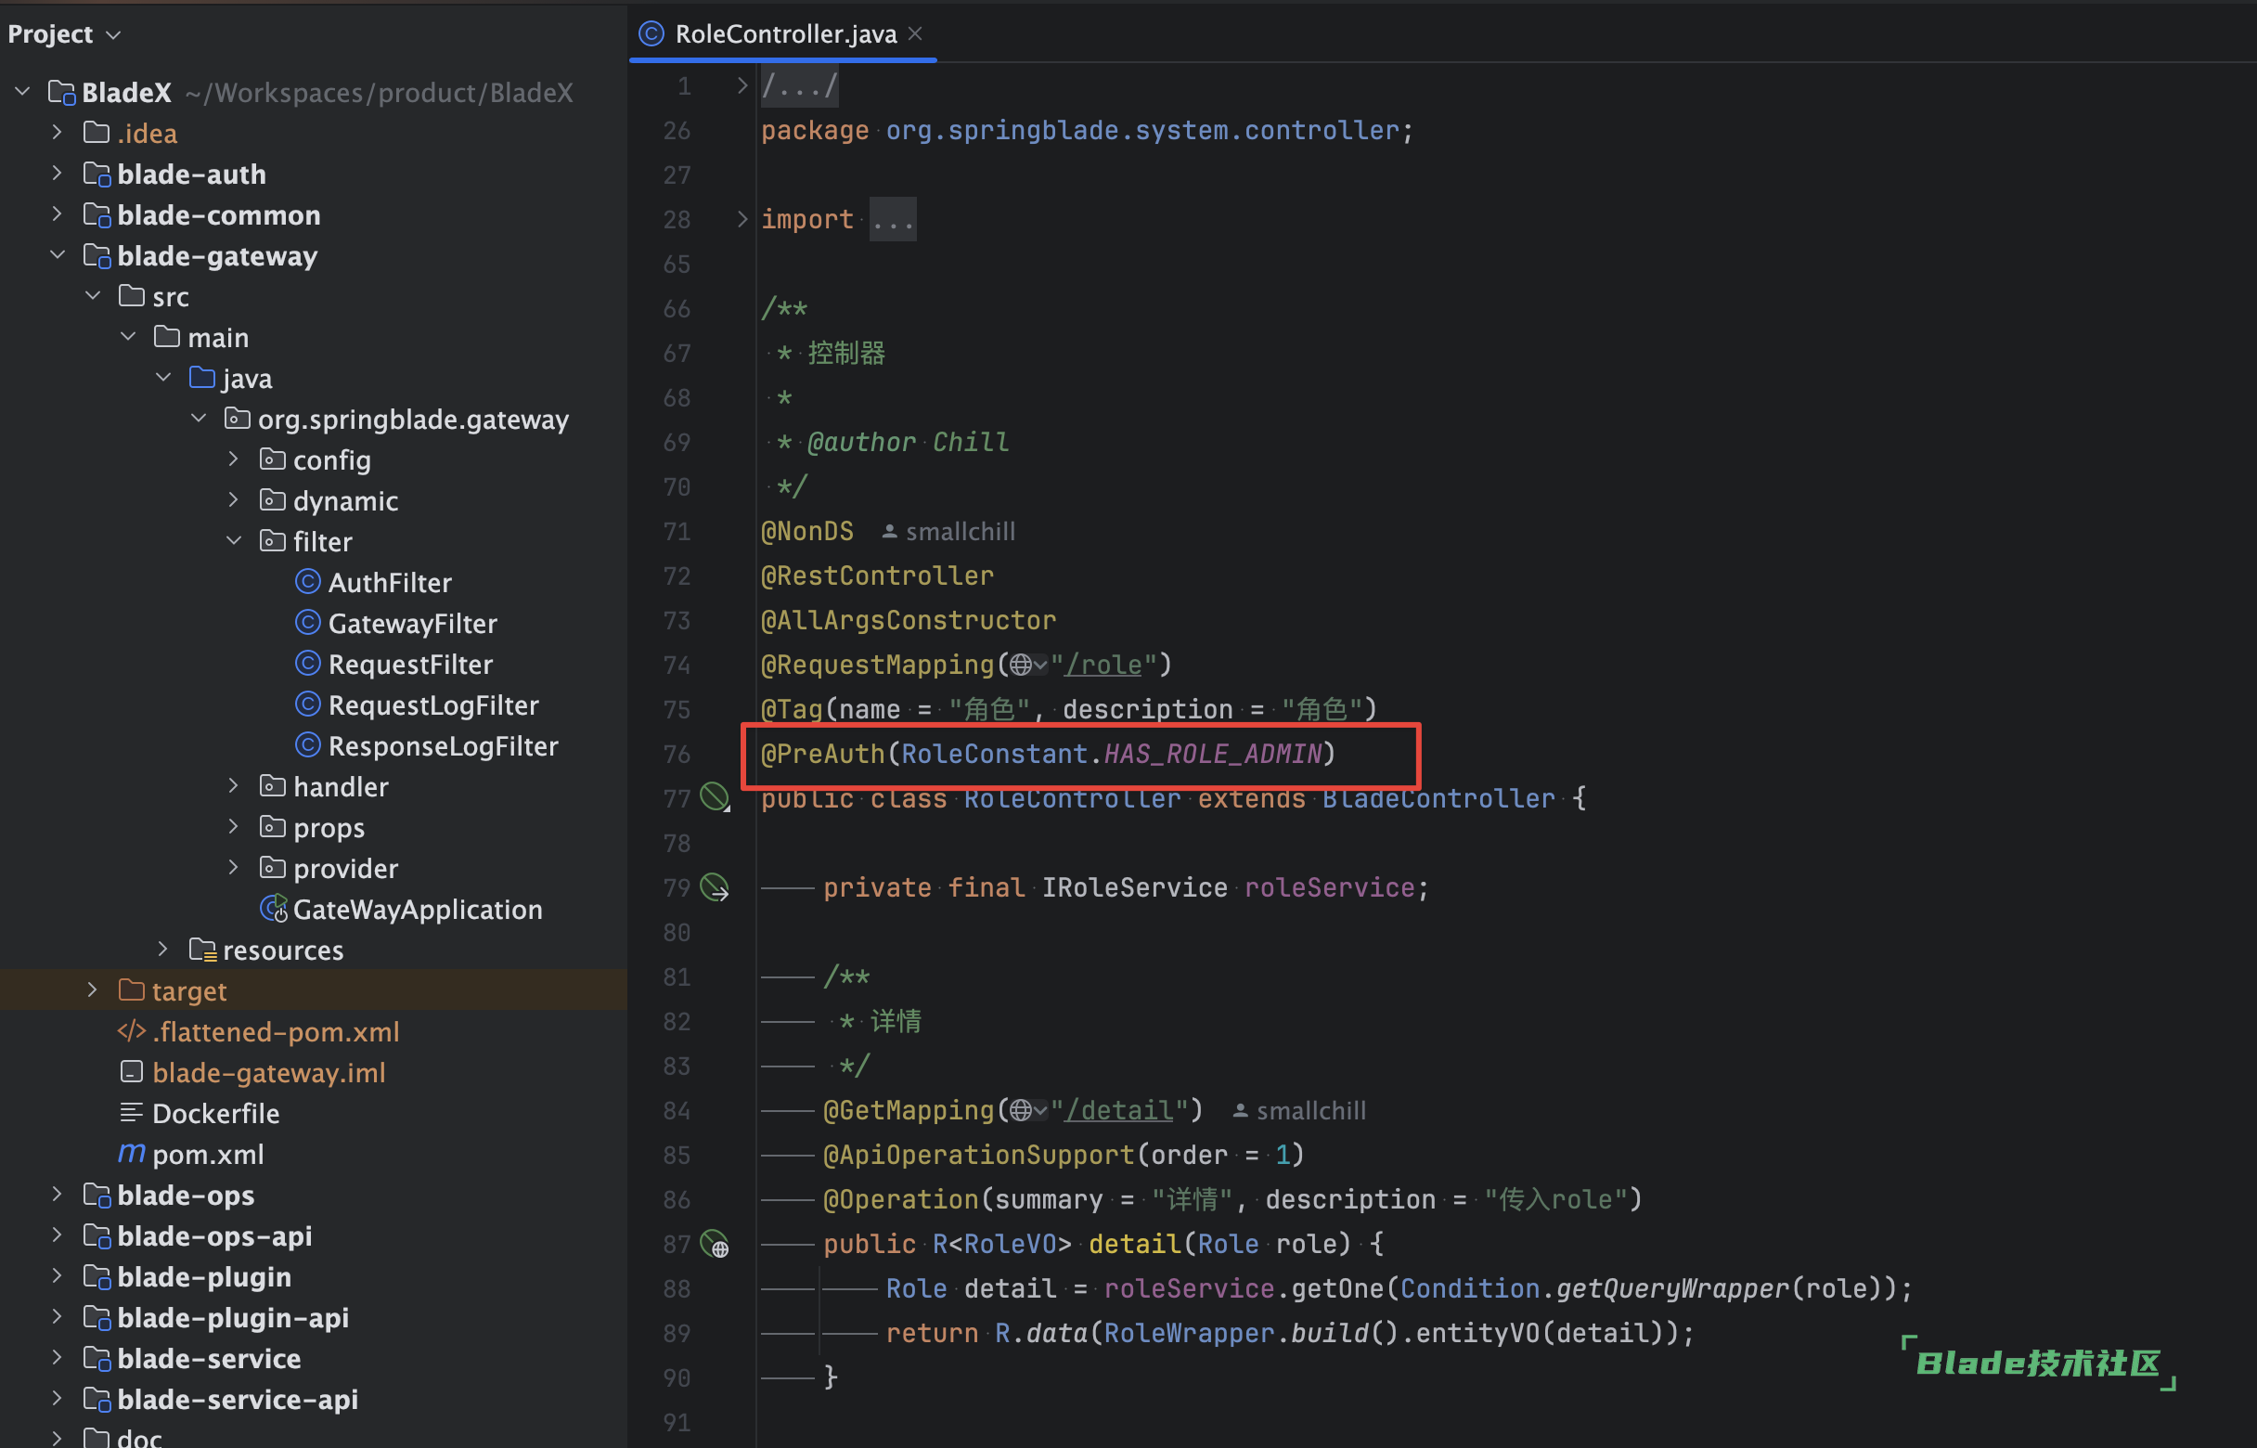Unfold the collapsed imports on line 28
Screen dimensions: 2257x1448
pos(742,219)
